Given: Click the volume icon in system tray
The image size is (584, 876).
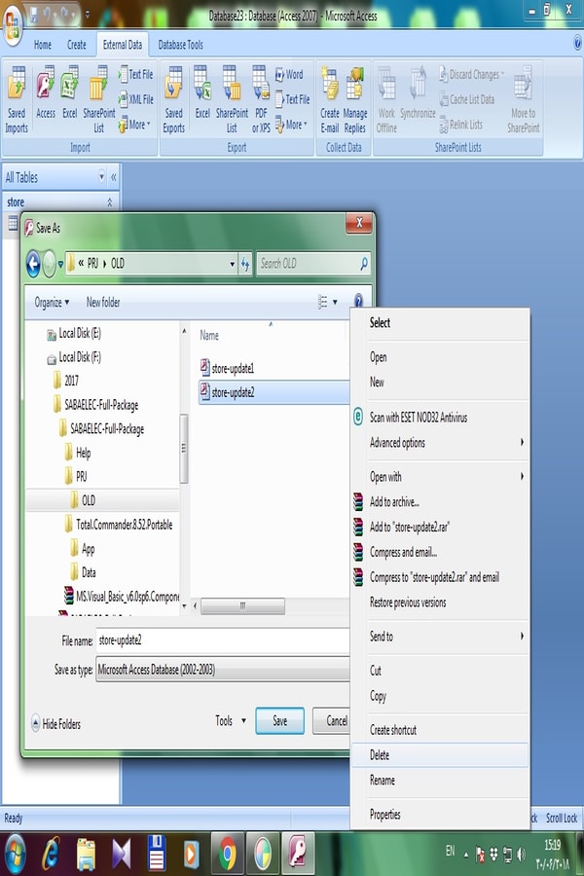Looking at the screenshot, I should pyautogui.click(x=522, y=854).
